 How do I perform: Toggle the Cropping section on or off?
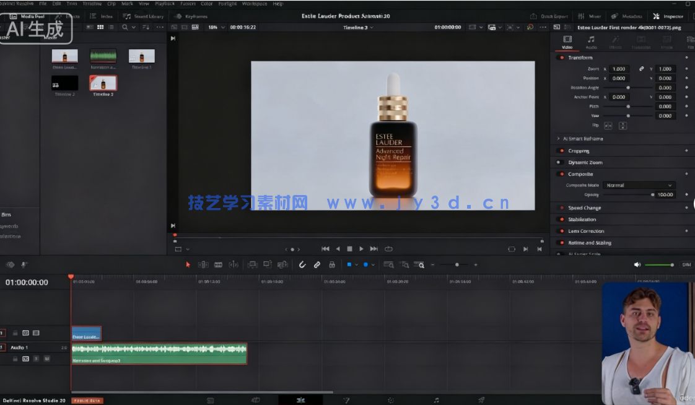coord(560,150)
